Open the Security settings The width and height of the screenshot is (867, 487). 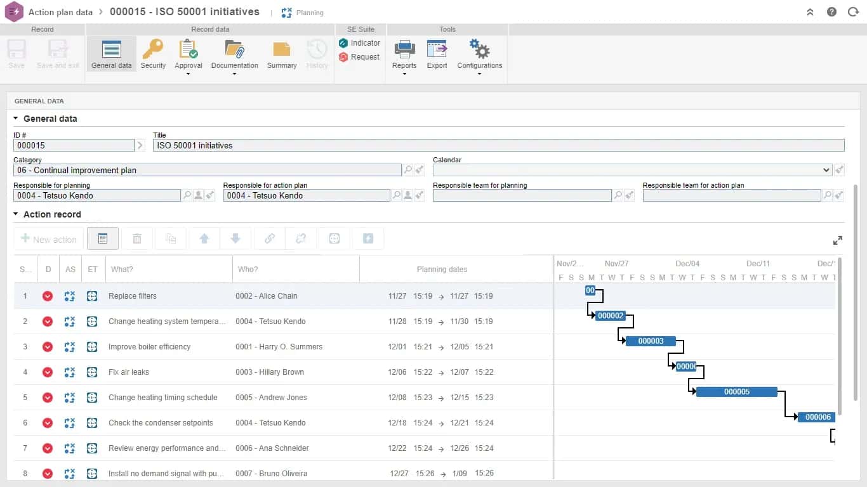tap(153, 54)
